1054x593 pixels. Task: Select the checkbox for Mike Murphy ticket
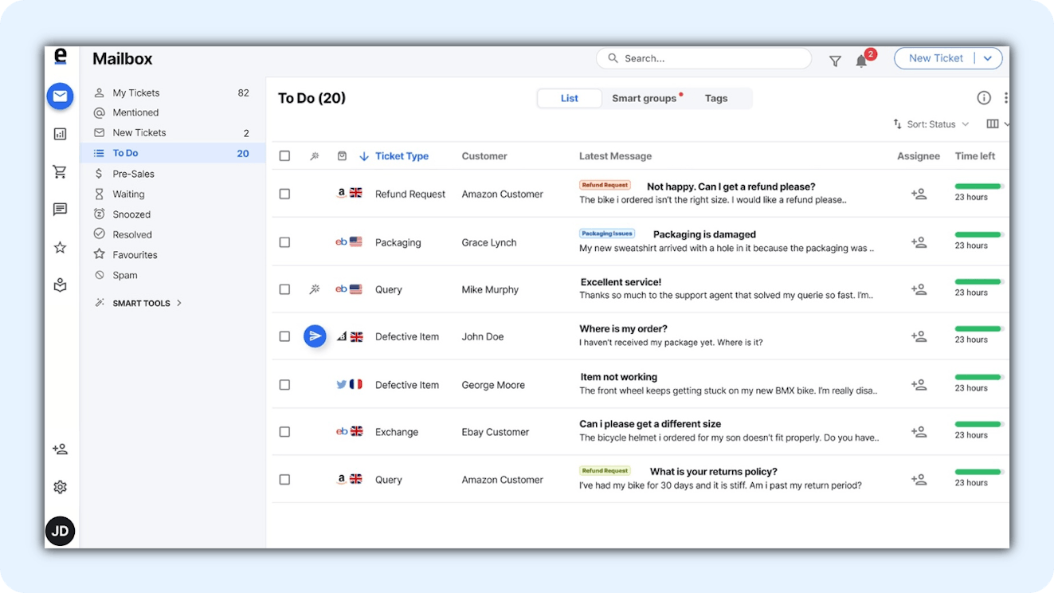284,289
